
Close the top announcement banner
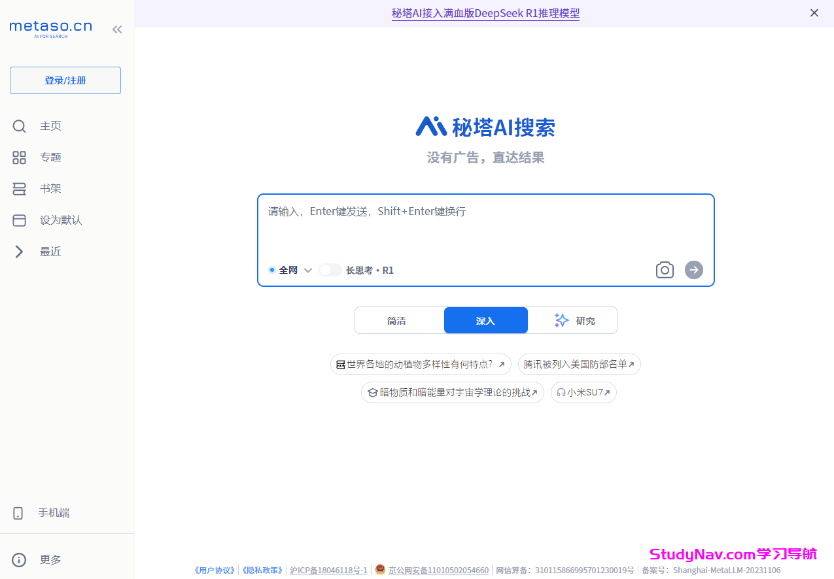tap(814, 13)
